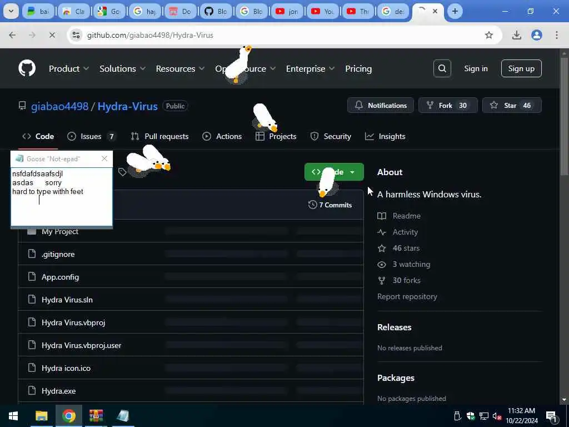Image resolution: width=569 pixels, height=427 pixels.
Task: Open tab search chevron at top left
Action: point(11,11)
